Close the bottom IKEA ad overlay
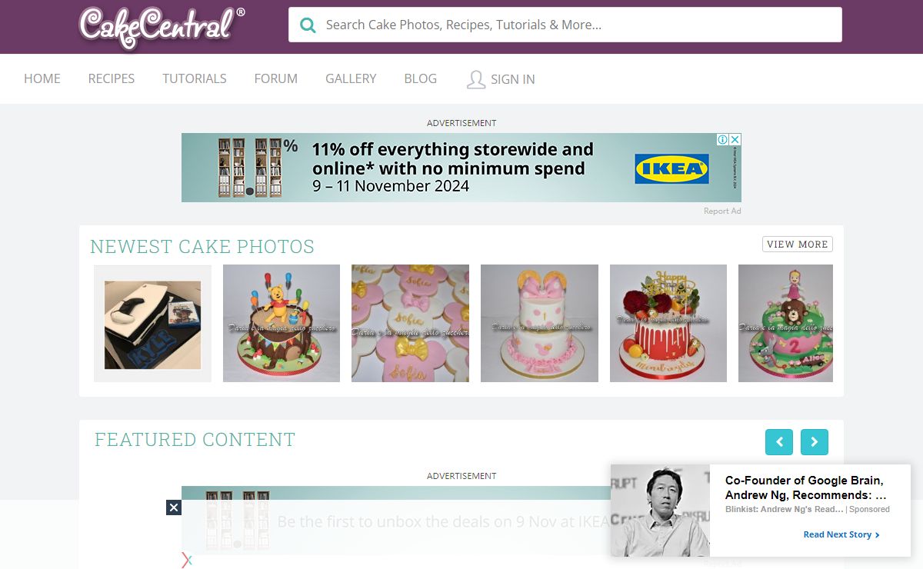This screenshot has width=923, height=569. (x=174, y=507)
